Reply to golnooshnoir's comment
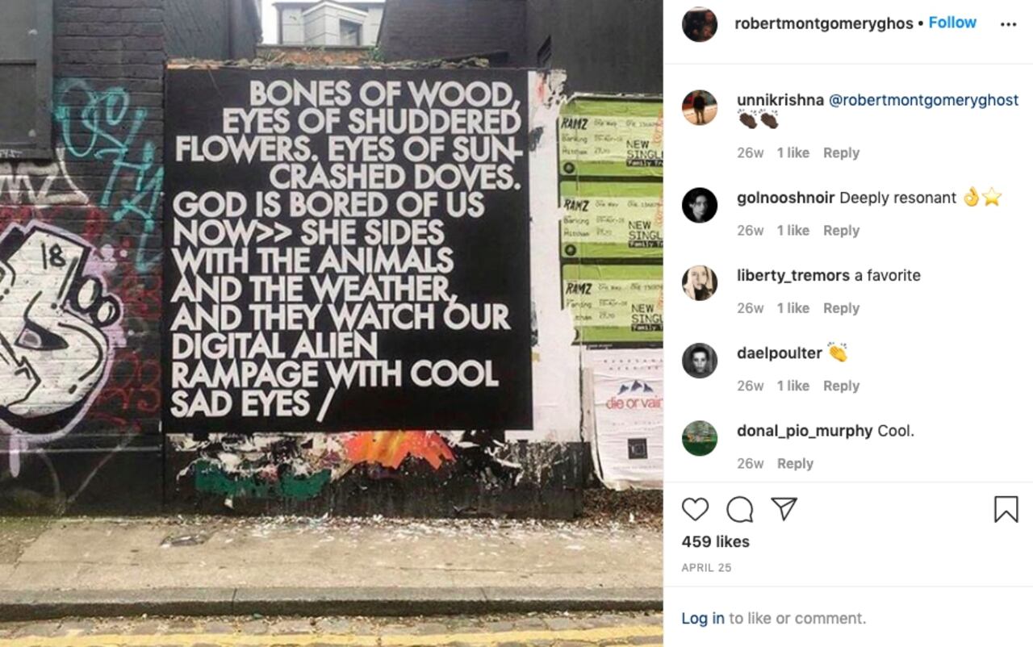This screenshot has height=647, width=1033. (841, 230)
